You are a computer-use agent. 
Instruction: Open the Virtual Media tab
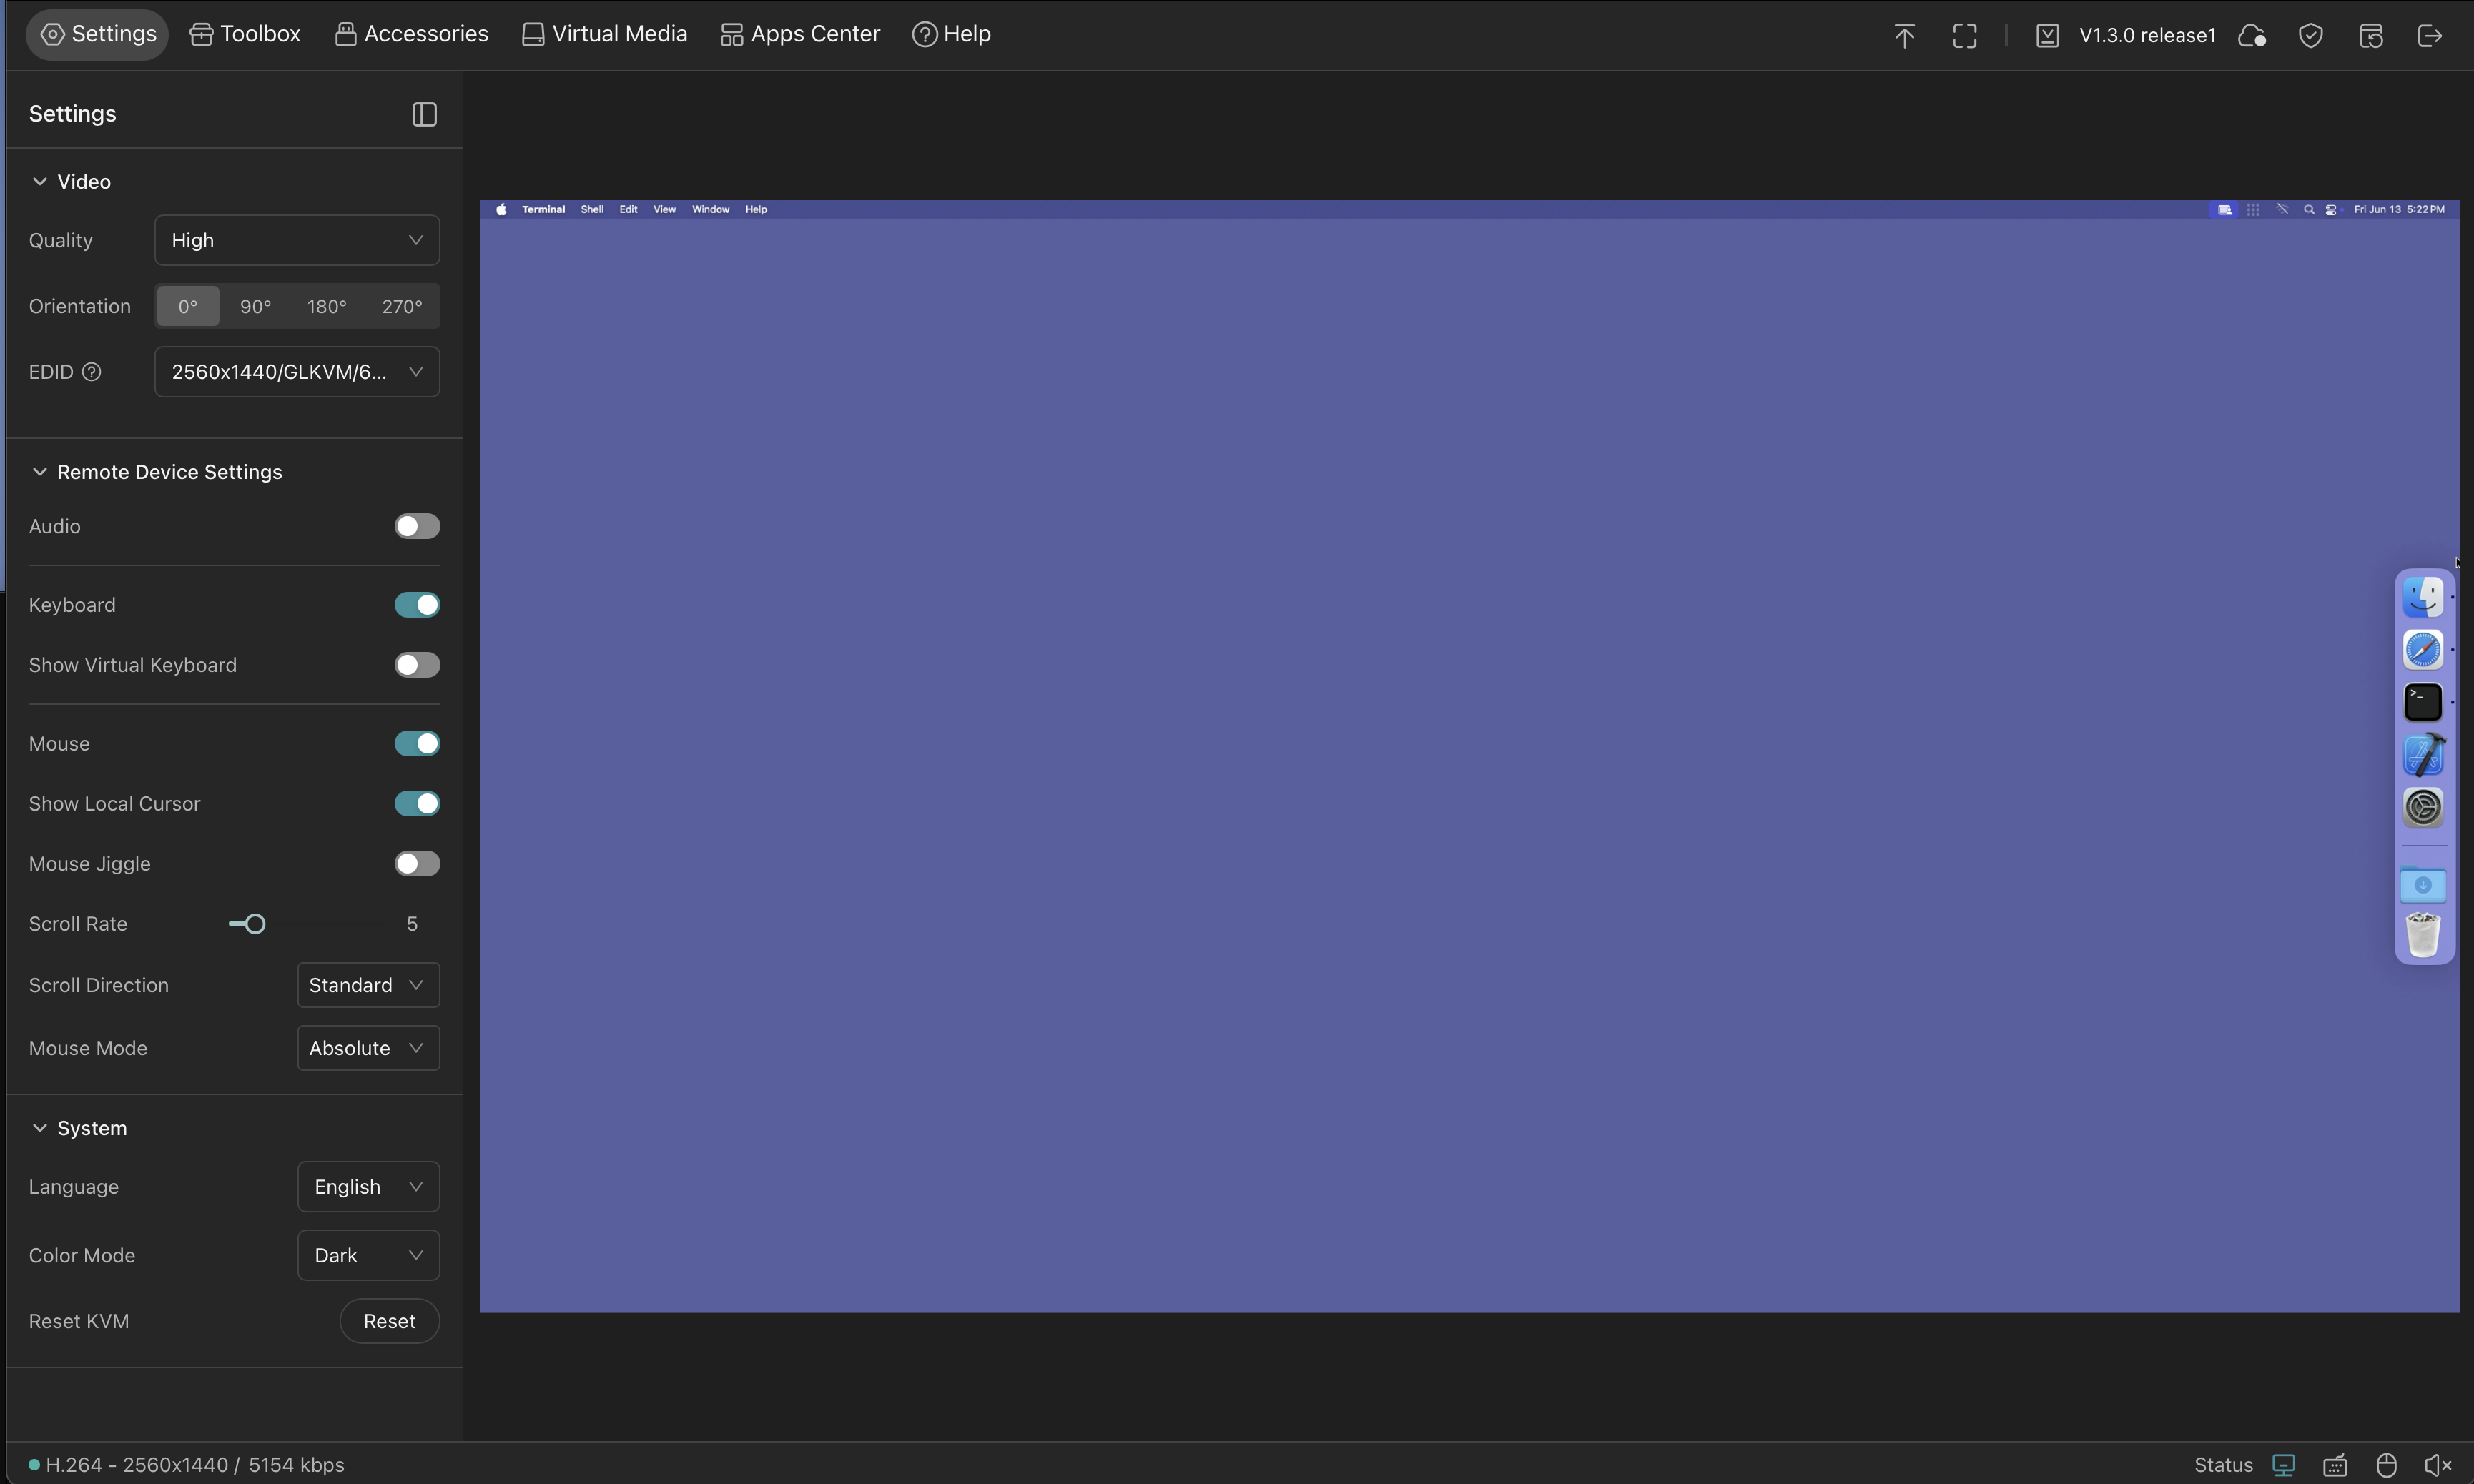(x=604, y=34)
